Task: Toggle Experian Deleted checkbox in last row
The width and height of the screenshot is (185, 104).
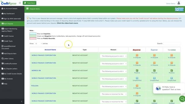Action: tap(154, 101)
